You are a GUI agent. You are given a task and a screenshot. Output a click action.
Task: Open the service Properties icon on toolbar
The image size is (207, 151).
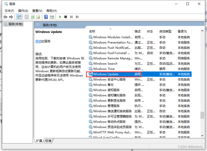tap(26, 17)
